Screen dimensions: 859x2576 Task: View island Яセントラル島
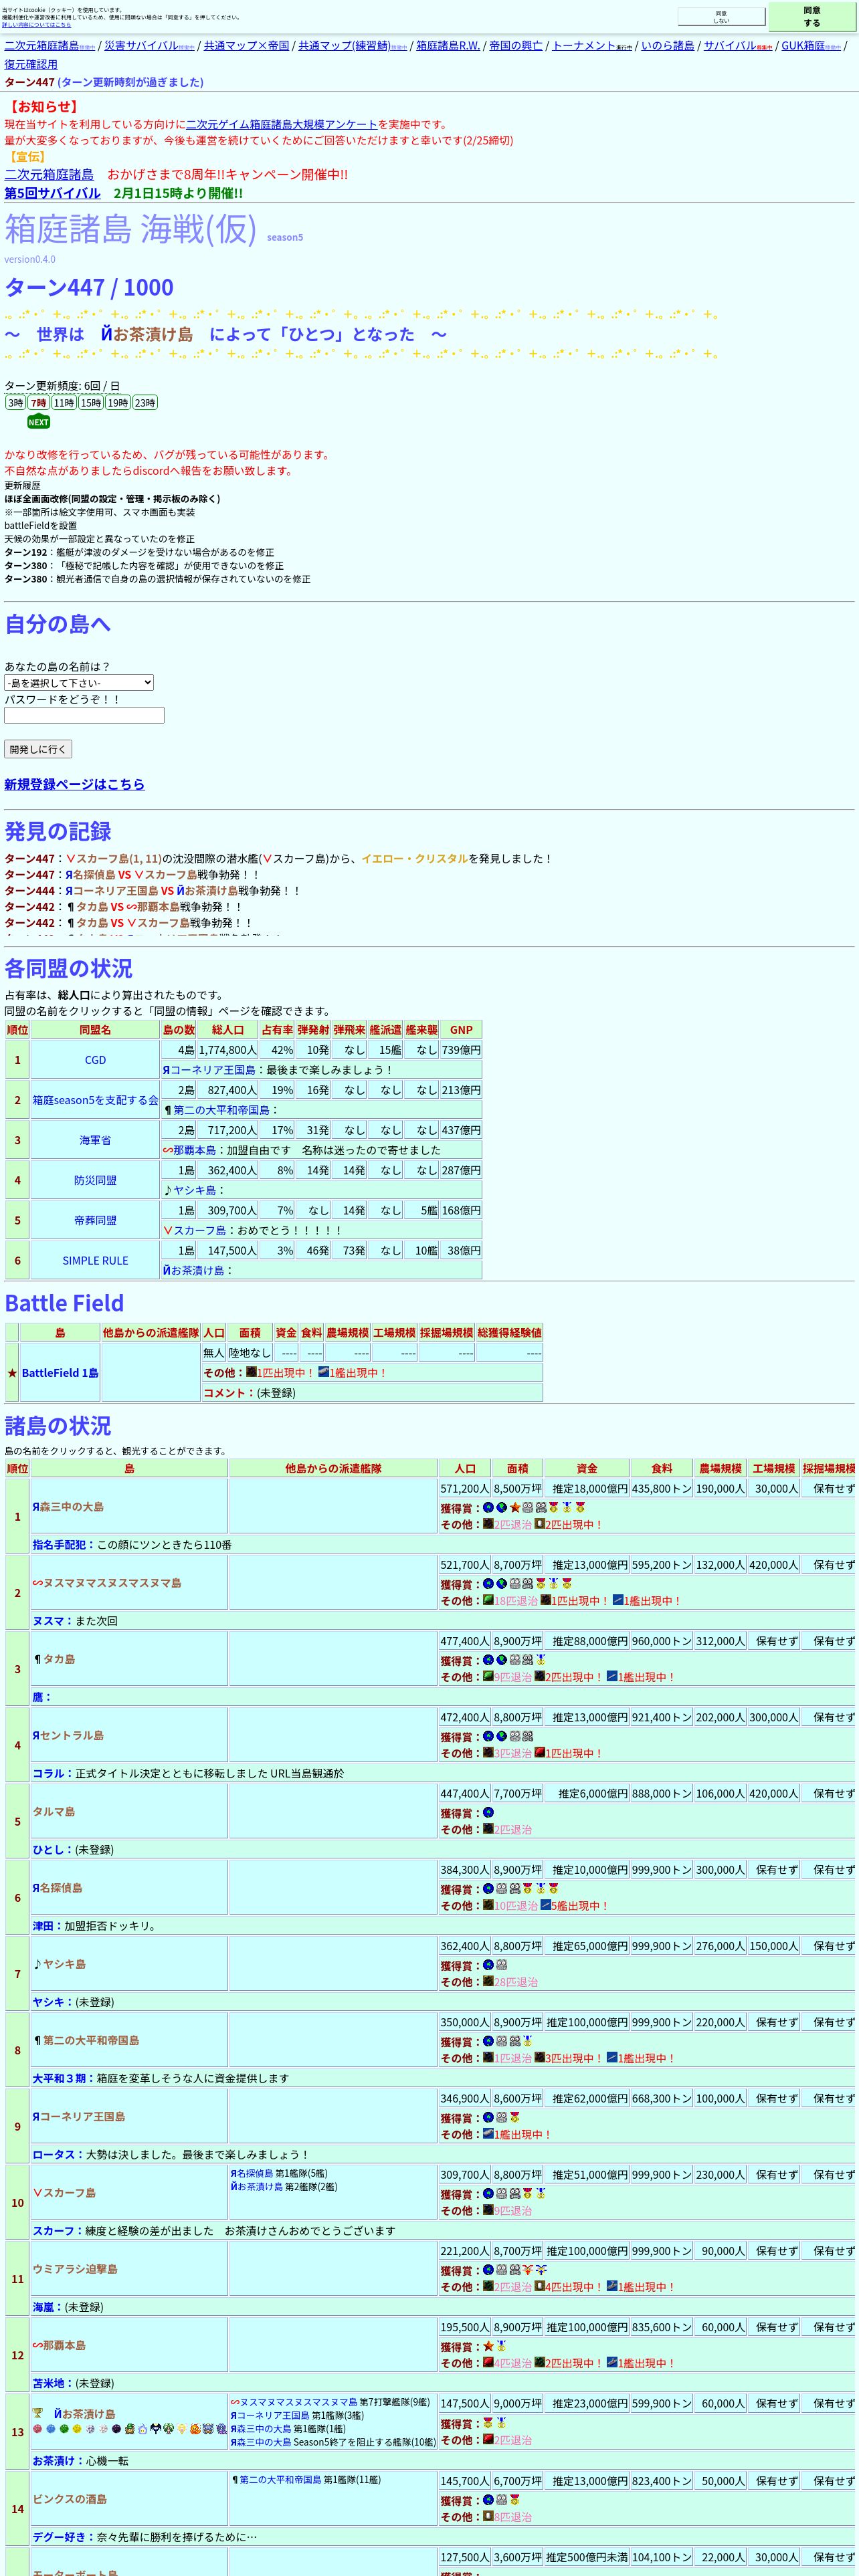click(x=68, y=1735)
